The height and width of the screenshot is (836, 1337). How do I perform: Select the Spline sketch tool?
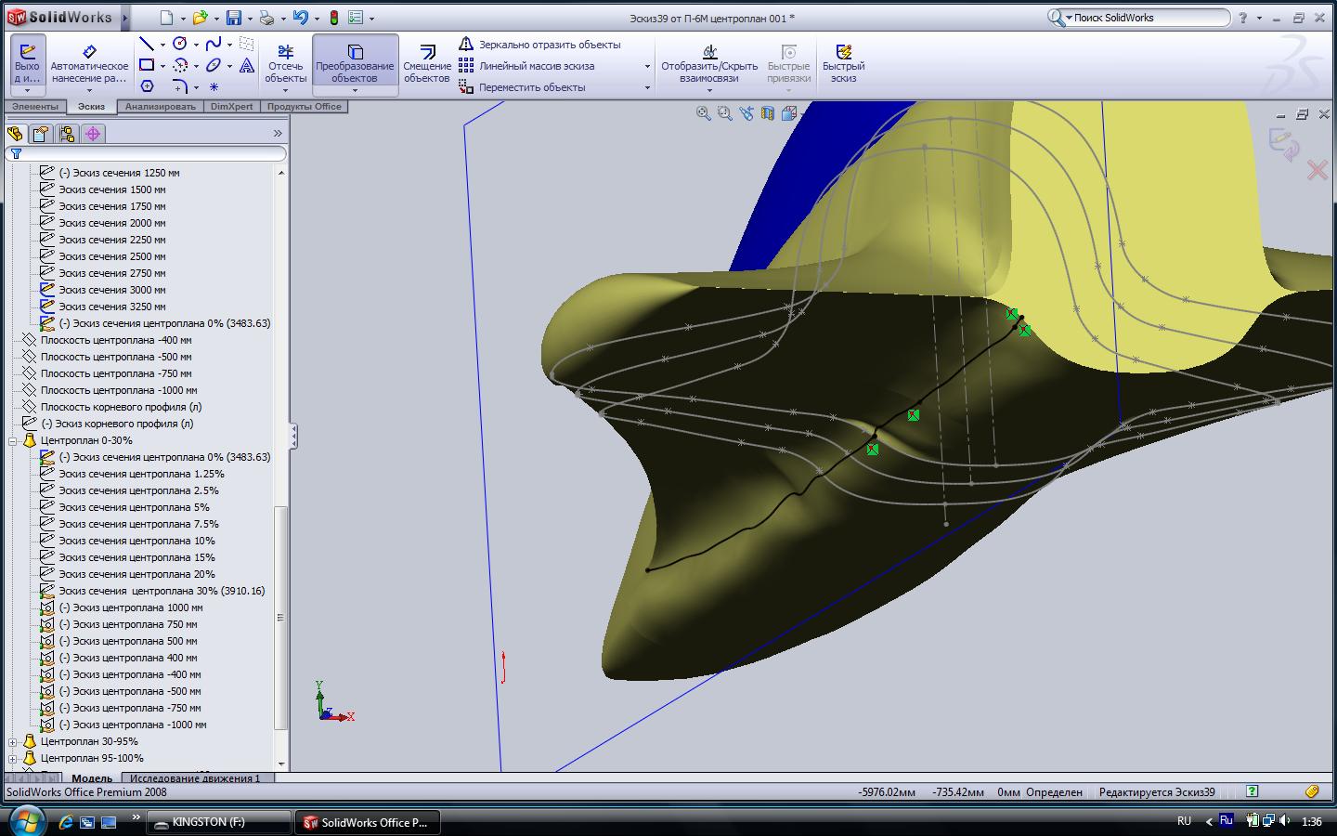[214, 44]
